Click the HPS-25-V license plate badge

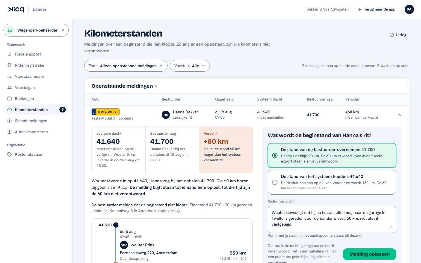click(x=106, y=112)
